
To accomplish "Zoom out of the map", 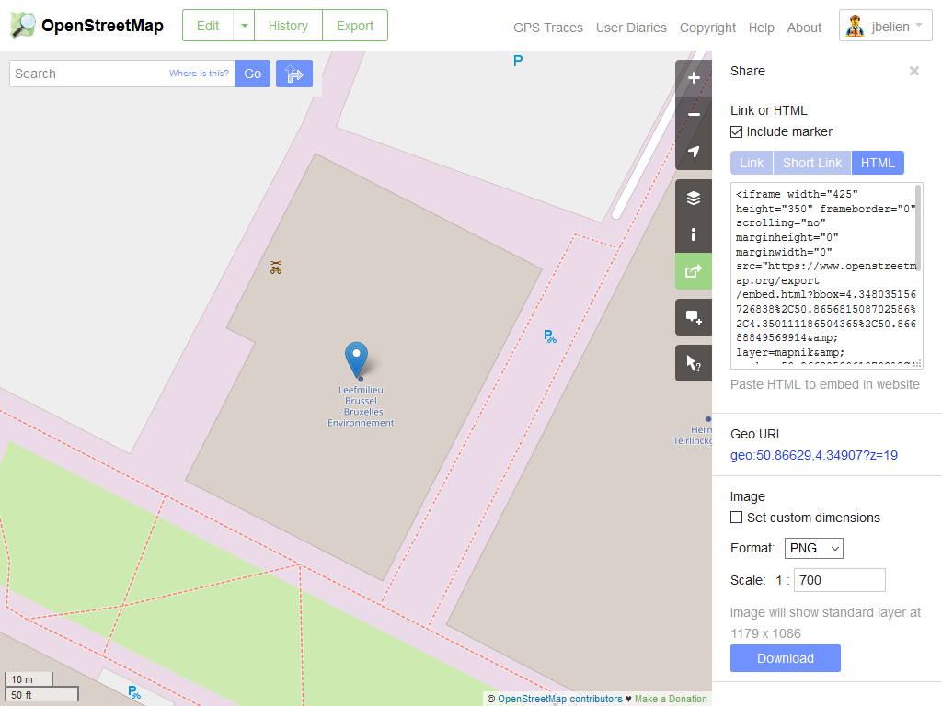I will click(x=694, y=115).
